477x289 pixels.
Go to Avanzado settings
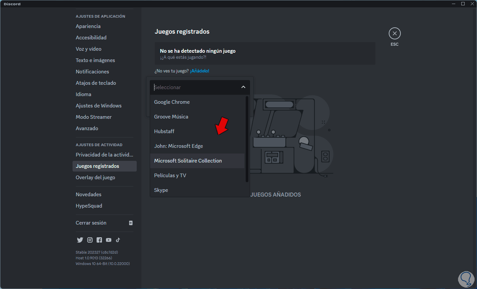point(105,128)
